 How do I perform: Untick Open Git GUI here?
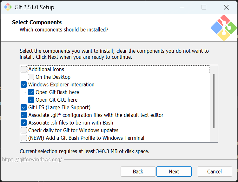point(31,100)
